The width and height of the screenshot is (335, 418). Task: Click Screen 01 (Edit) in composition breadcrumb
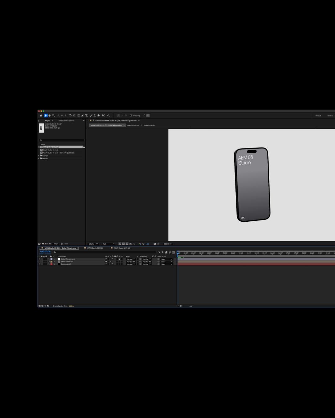click(x=150, y=125)
